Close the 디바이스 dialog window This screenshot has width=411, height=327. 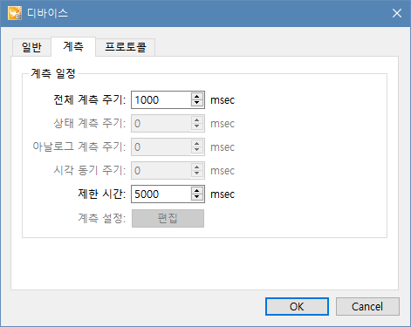coord(397,13)
